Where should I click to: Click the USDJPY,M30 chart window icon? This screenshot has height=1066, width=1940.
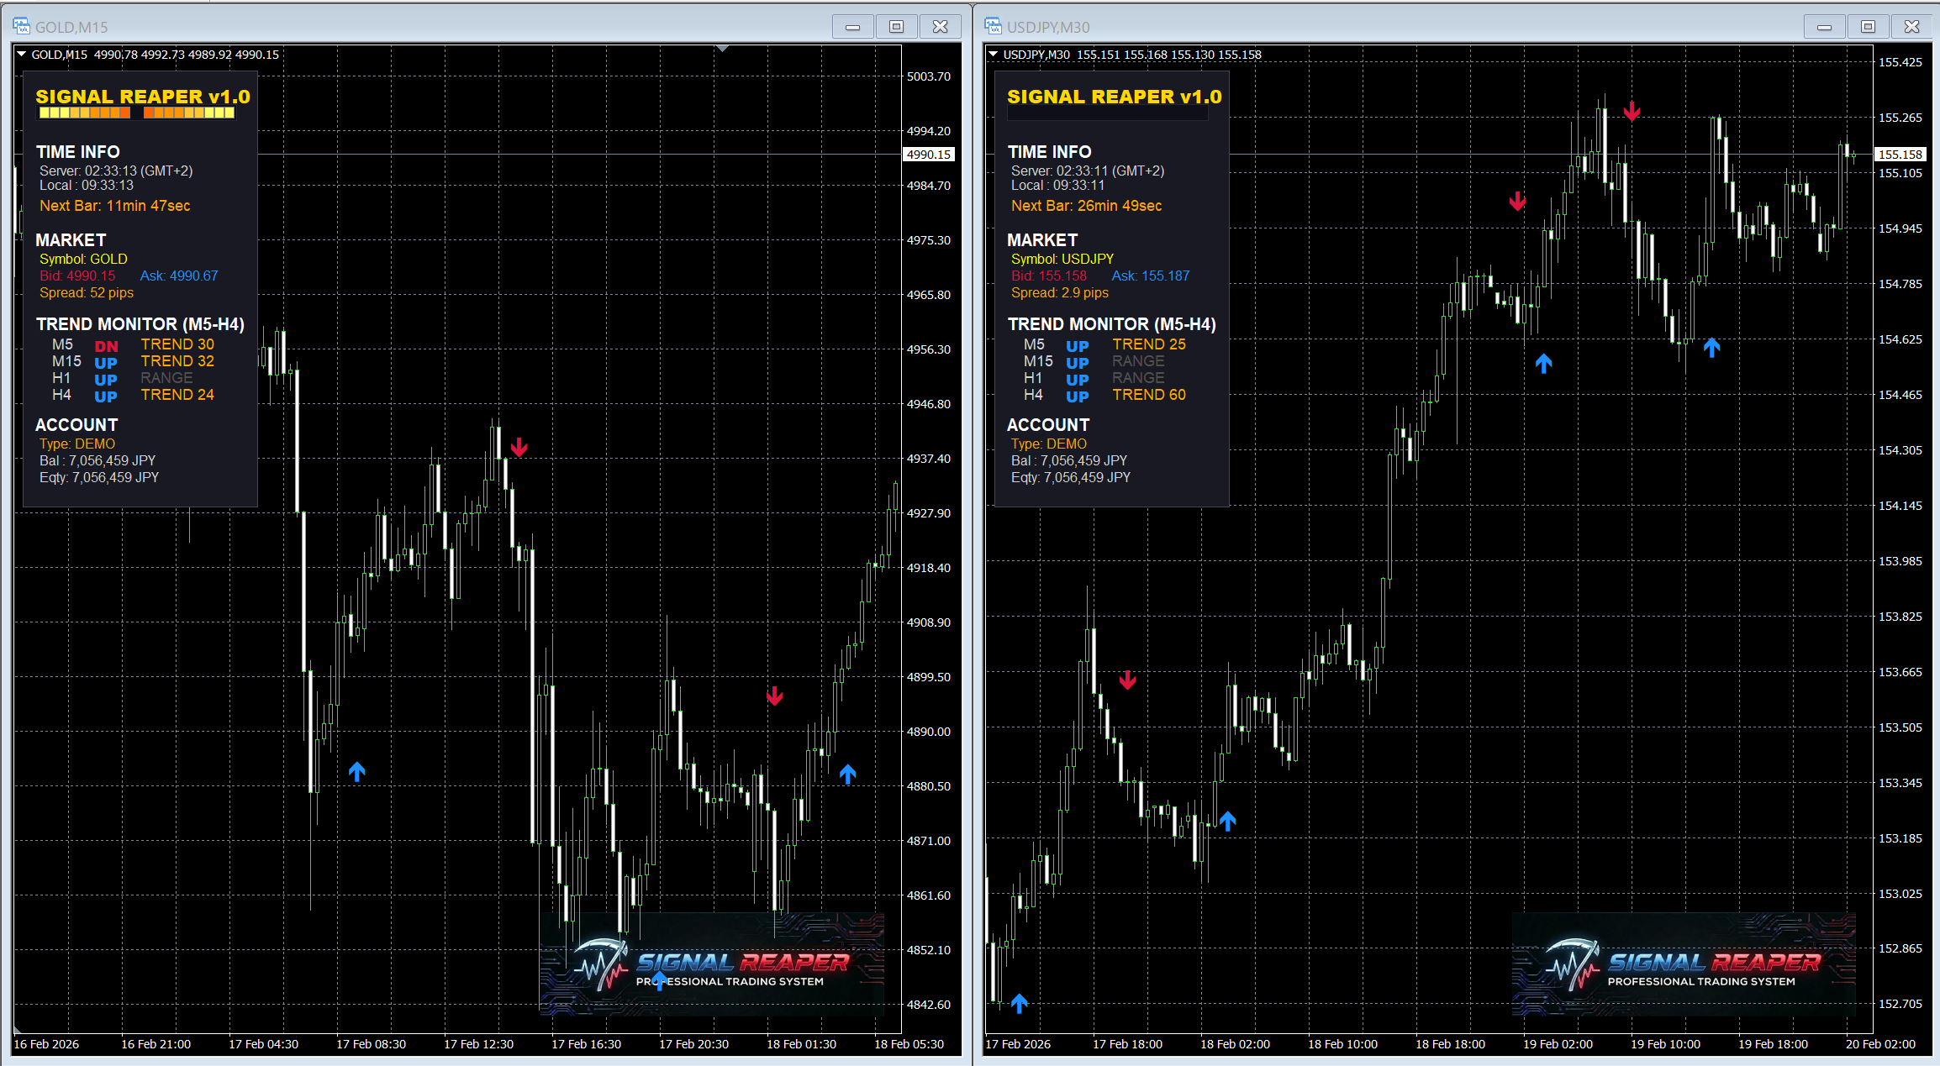click(993, 26)
